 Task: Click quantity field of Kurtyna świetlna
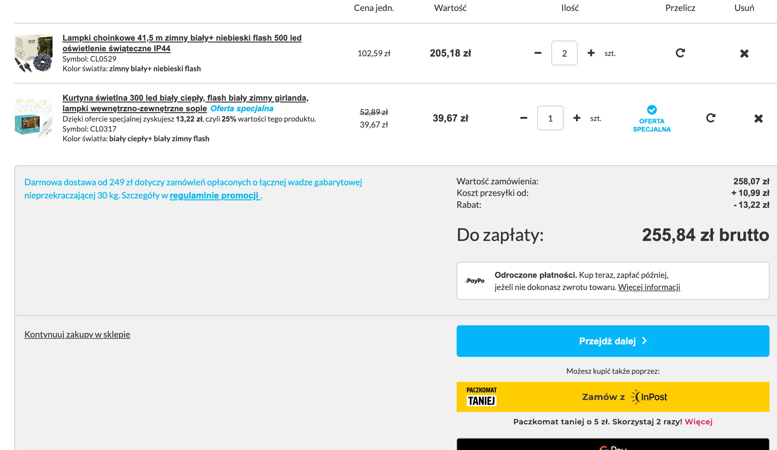click(550, 118)
